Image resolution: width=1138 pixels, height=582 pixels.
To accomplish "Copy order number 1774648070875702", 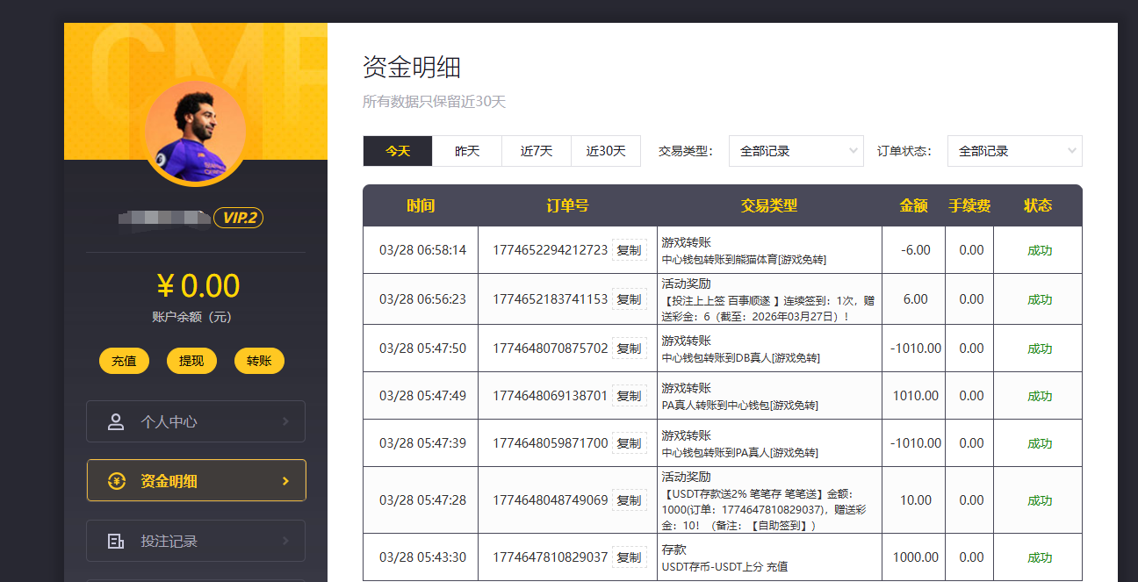I will [629, 348].
